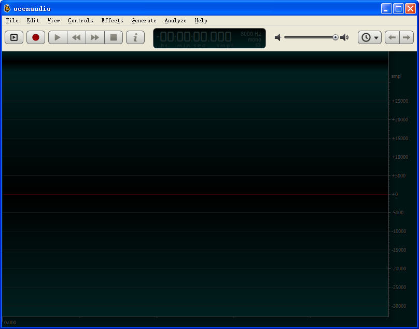The image size is (419, 329).
Task: Open the File menu
Action: click(12, 21)
